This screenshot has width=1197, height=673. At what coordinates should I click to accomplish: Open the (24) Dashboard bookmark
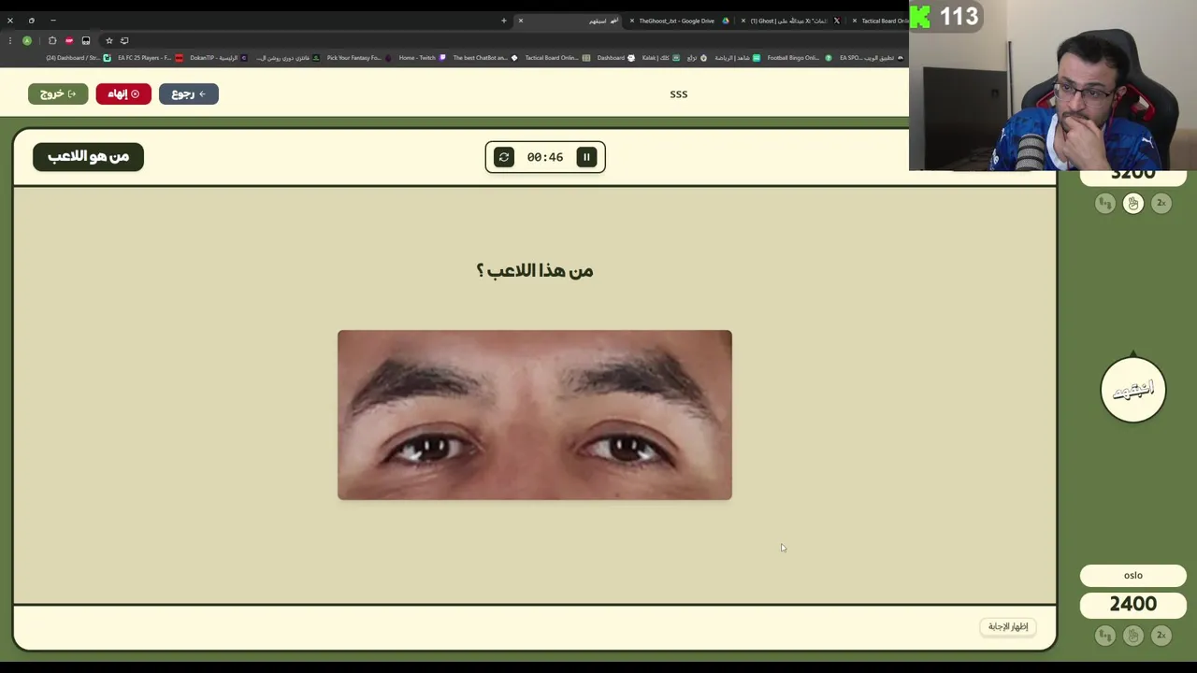tap(79, 58)
